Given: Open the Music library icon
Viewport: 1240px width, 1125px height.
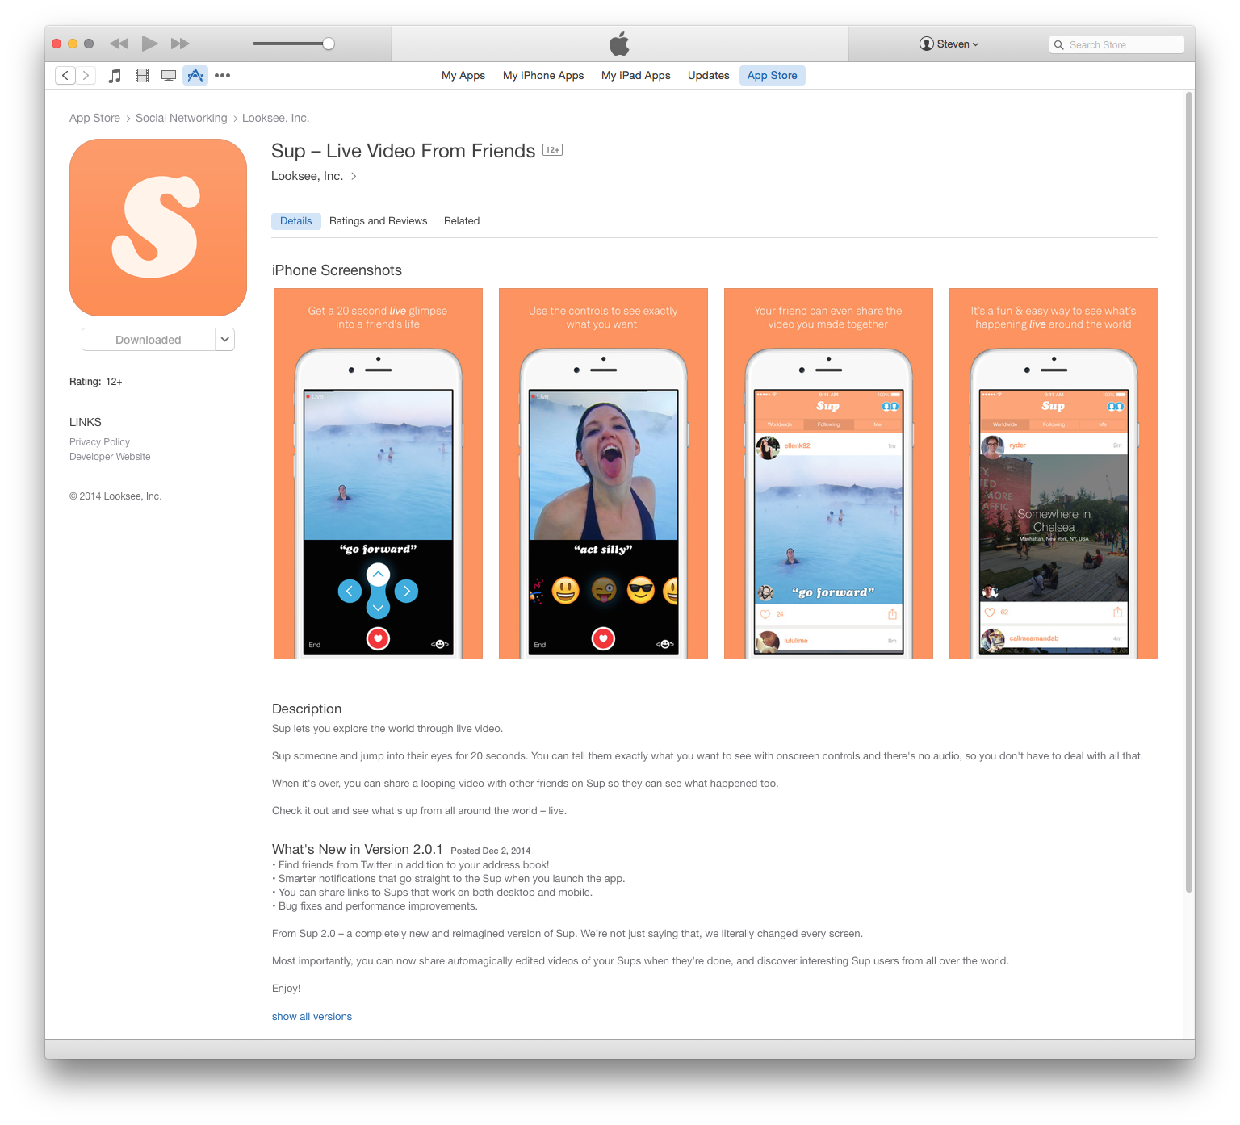Looking at the screenshot, I should 115,76.
